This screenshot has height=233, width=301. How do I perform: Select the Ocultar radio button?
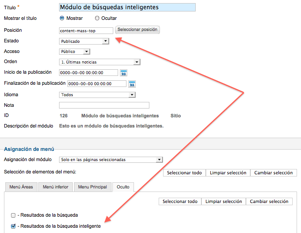click(97, 18)
